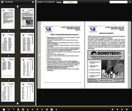Screen dimensions: 132x111
Task: Flip forward using right page-edge arrow
Action: [129, 55]
